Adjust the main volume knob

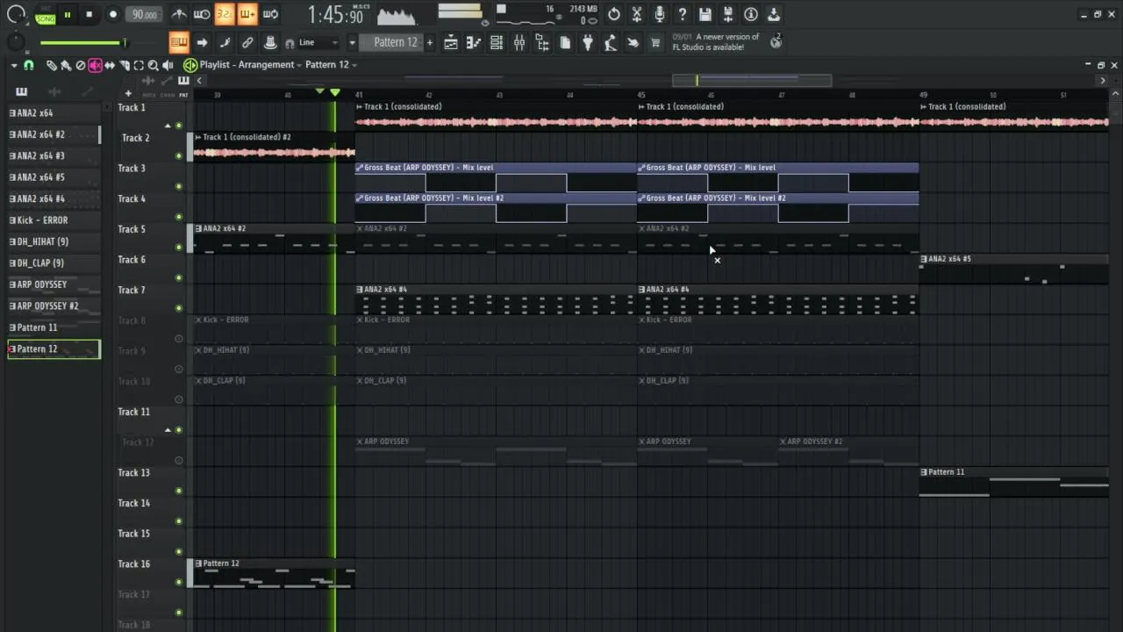click(16, 15)
